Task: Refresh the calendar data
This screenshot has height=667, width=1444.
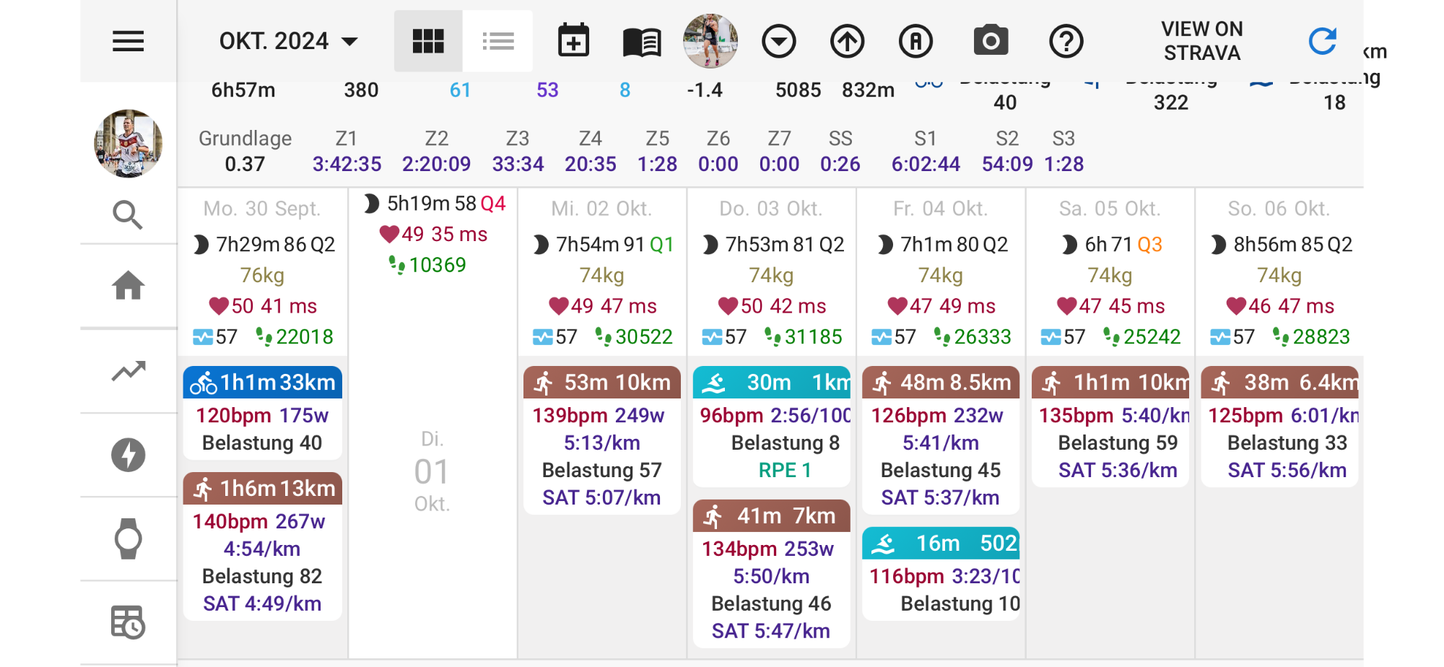Action: (x=1322, y=41)
